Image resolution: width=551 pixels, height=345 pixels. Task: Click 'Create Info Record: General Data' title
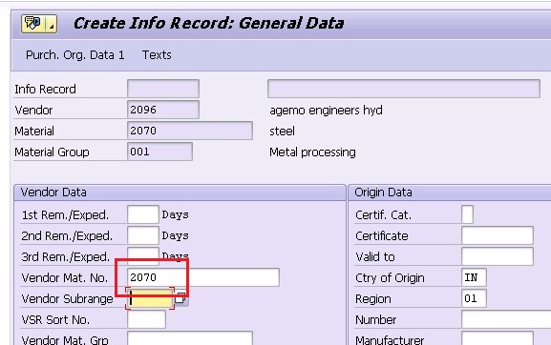(209, 24)
